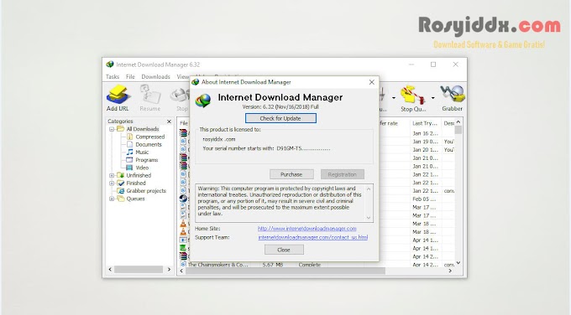Click the Feb 05 last try date cell
This screenshot has height=315, width=571.
pyautogui.click(x=424, y=199)
